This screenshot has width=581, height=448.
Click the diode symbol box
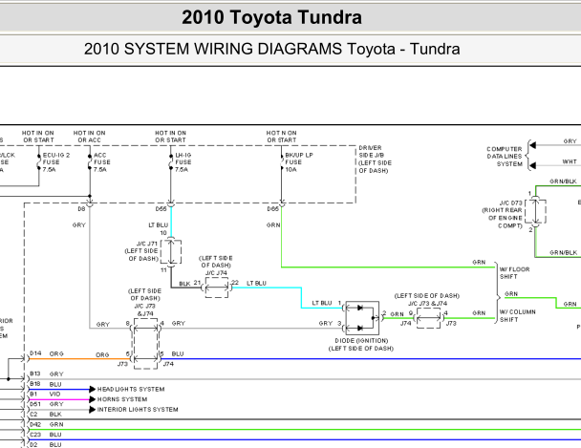click(362, 318)
